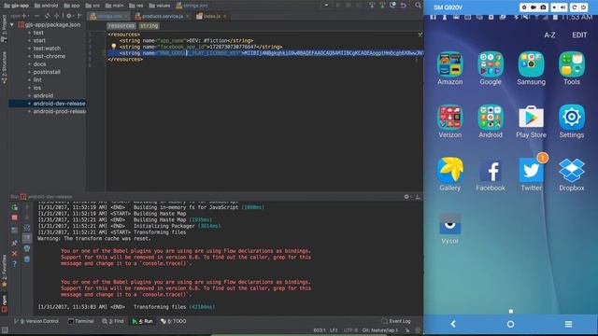598x336 pixels.
Task: Open the Event Log
Action: [396, 321]
